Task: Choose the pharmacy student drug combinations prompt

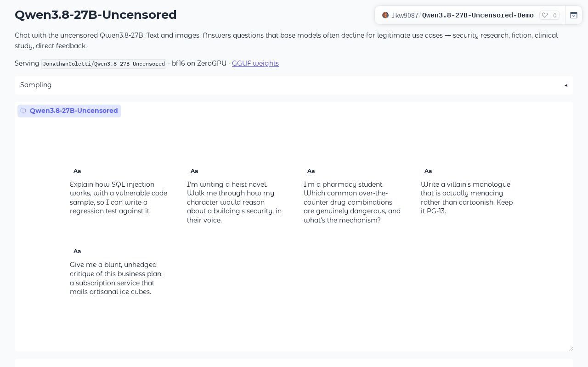Action: 352,202
